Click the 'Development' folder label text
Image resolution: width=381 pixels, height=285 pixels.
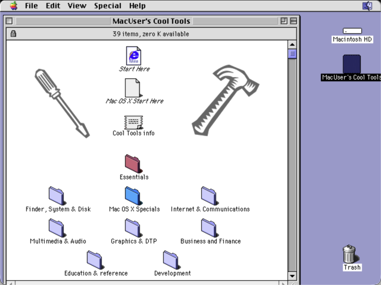[172, 273]
